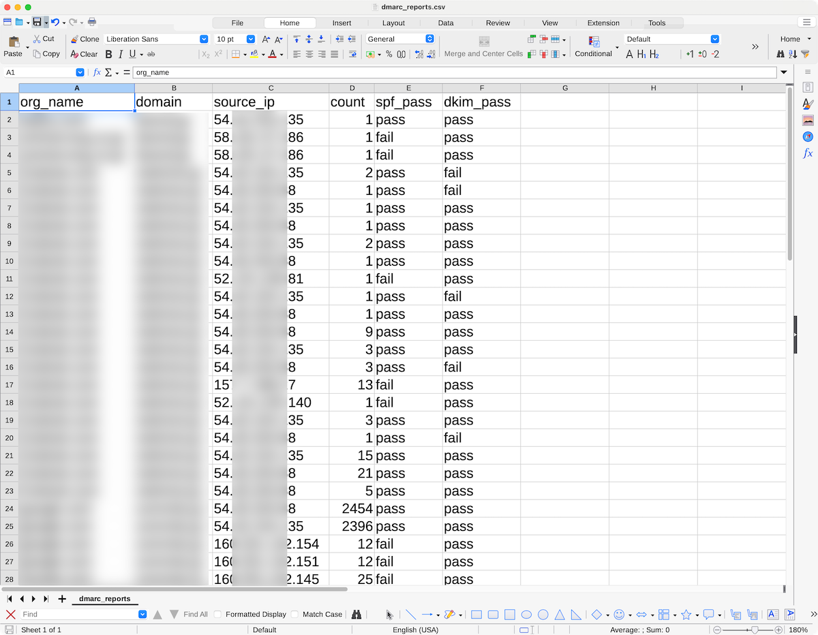Open the Find and Replace binoculars icon
818x635 pixels.
(357, 615)
